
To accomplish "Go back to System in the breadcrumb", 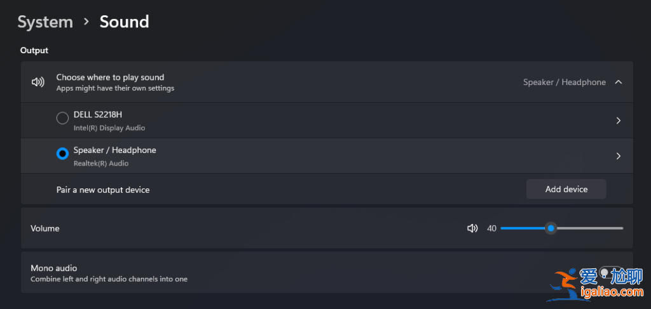I will click(45, 22).
